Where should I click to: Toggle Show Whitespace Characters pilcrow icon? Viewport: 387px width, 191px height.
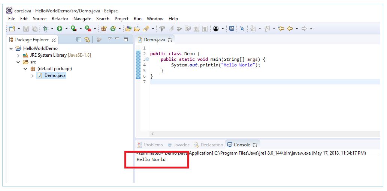pyautogui.click(x=205, y=29)
